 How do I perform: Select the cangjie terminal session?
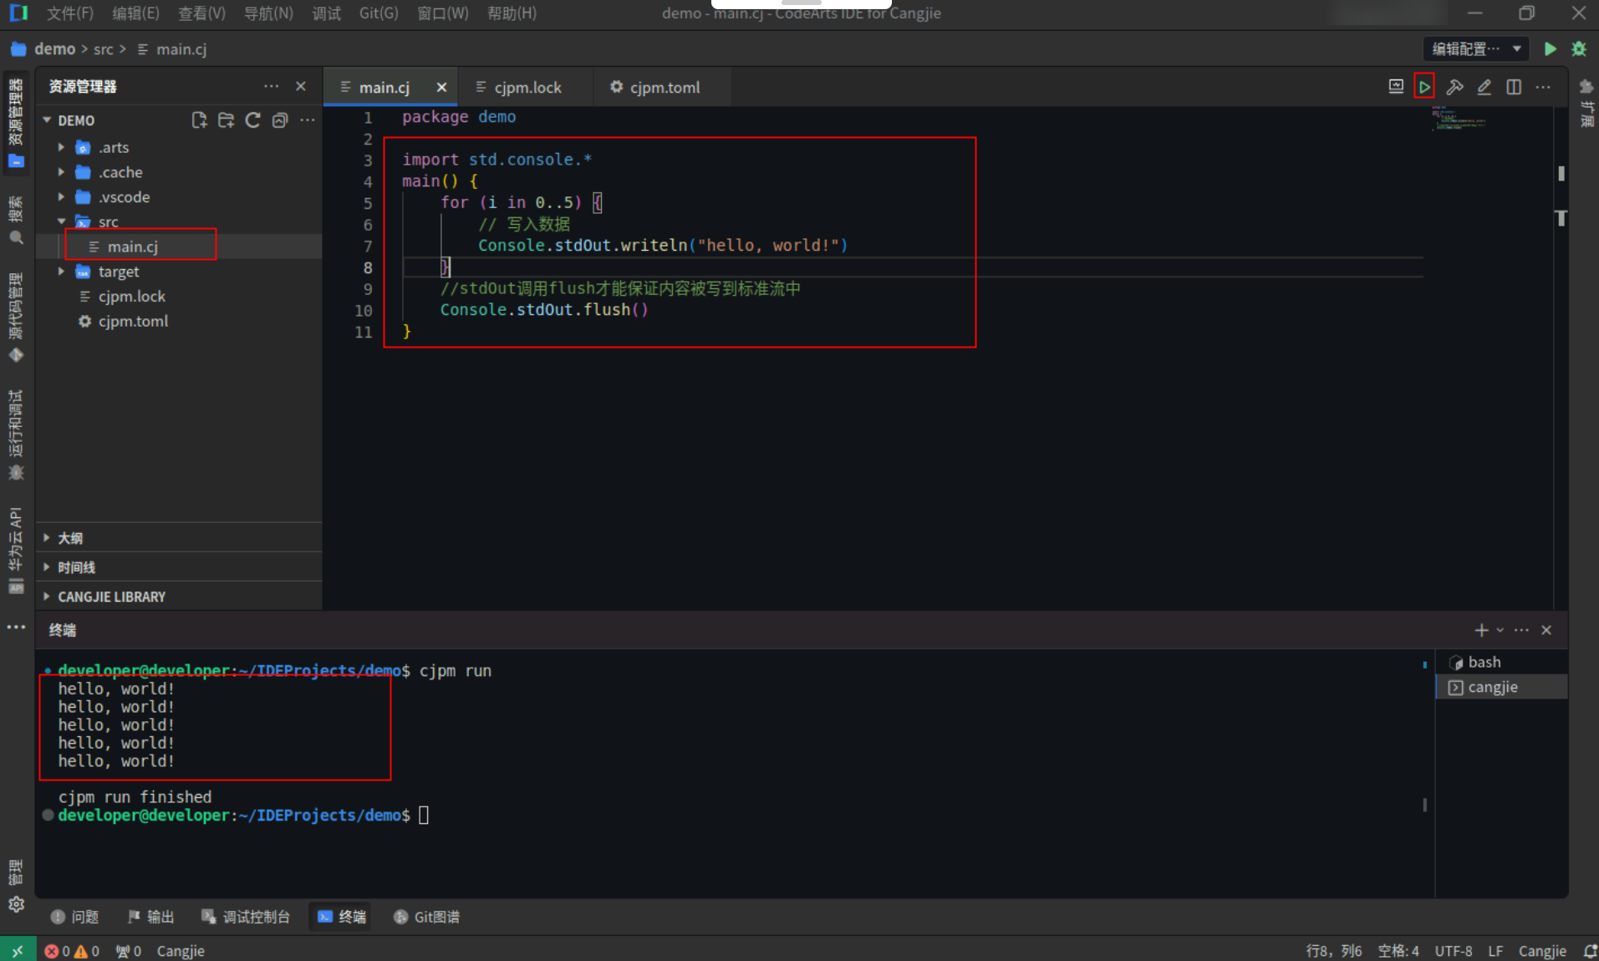point(1501,687)
